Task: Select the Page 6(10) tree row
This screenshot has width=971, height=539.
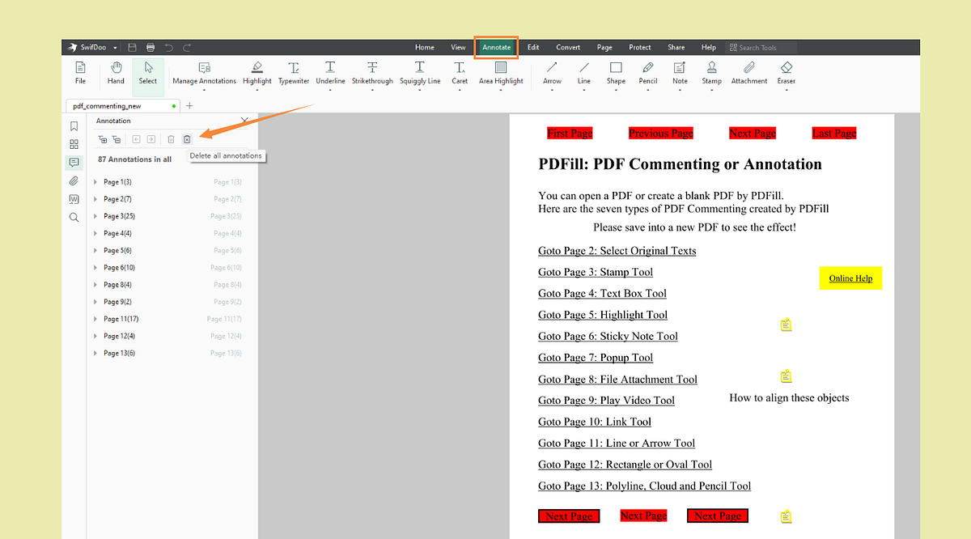Action: (168, 268)
